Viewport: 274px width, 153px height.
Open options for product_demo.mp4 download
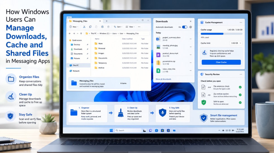[x=191, y=55]
